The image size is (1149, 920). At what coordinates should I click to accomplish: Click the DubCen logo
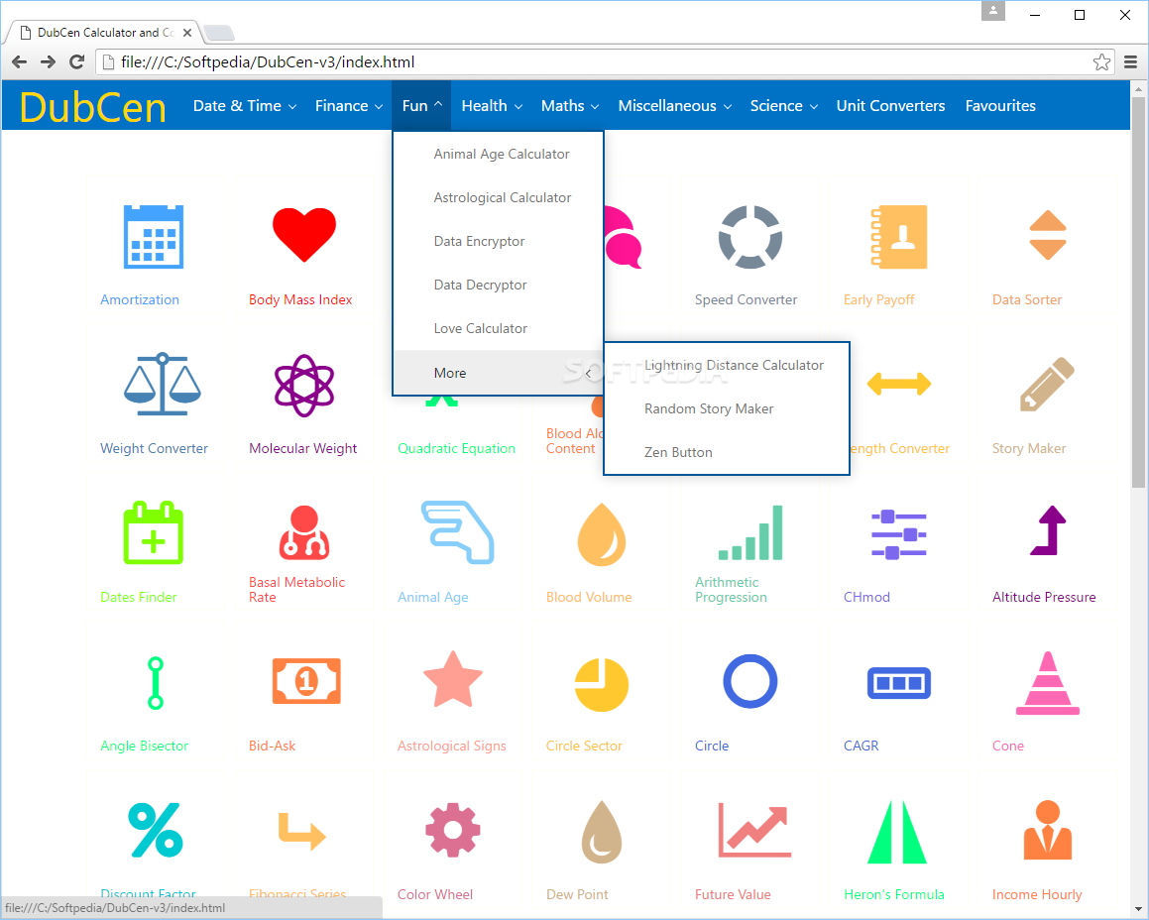[x=93, y=107]
